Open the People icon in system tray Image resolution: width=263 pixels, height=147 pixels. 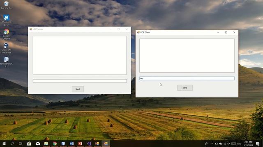point(206,143)
